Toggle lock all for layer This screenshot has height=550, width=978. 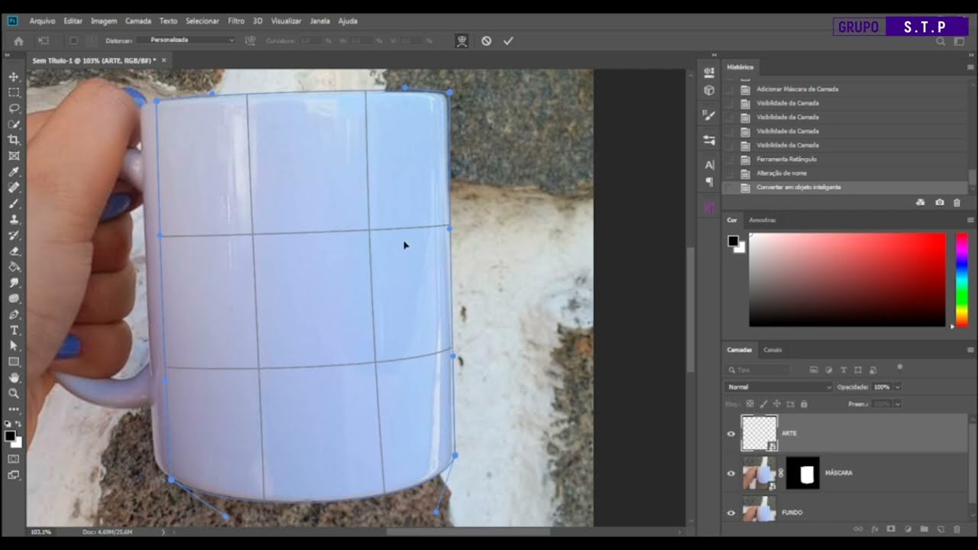pos(803,403)
